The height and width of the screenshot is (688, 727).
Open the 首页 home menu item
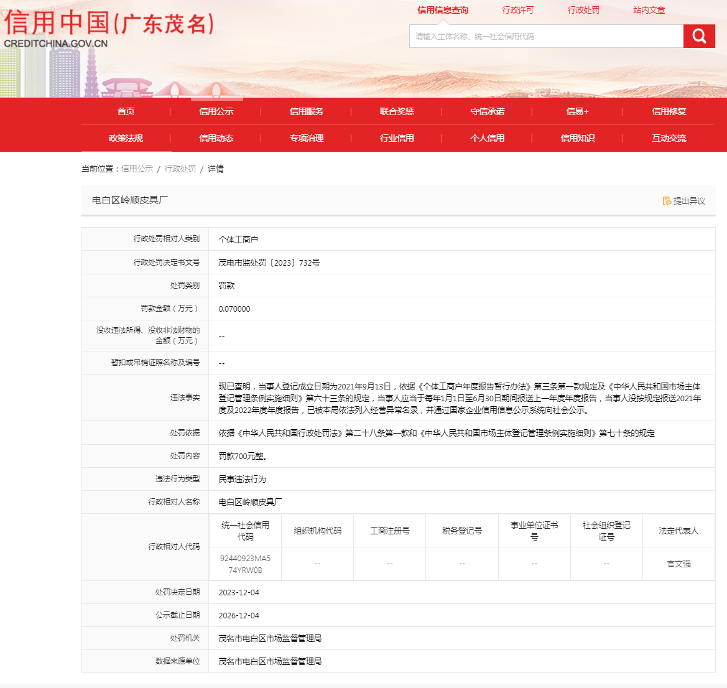click(x=126, y=111)
